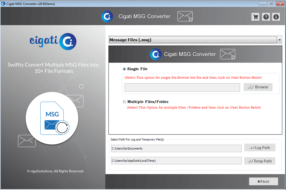Click the envelope icon in inner panel banner
286x190 pixels.
pos(228,54)
